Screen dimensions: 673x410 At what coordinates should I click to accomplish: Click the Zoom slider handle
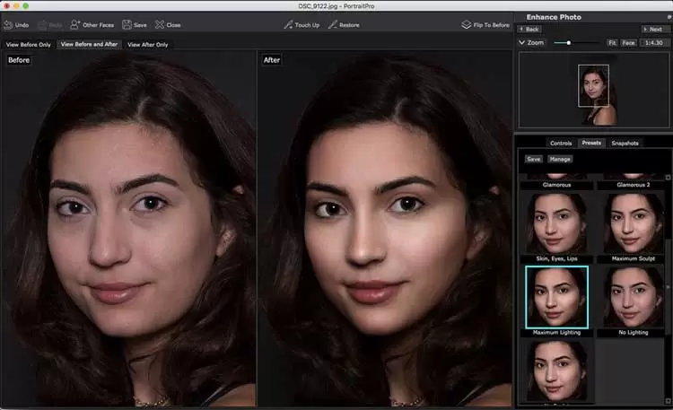[569, 42]
